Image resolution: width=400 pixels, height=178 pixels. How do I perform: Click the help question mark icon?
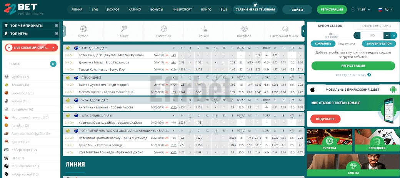click(369, 75)
